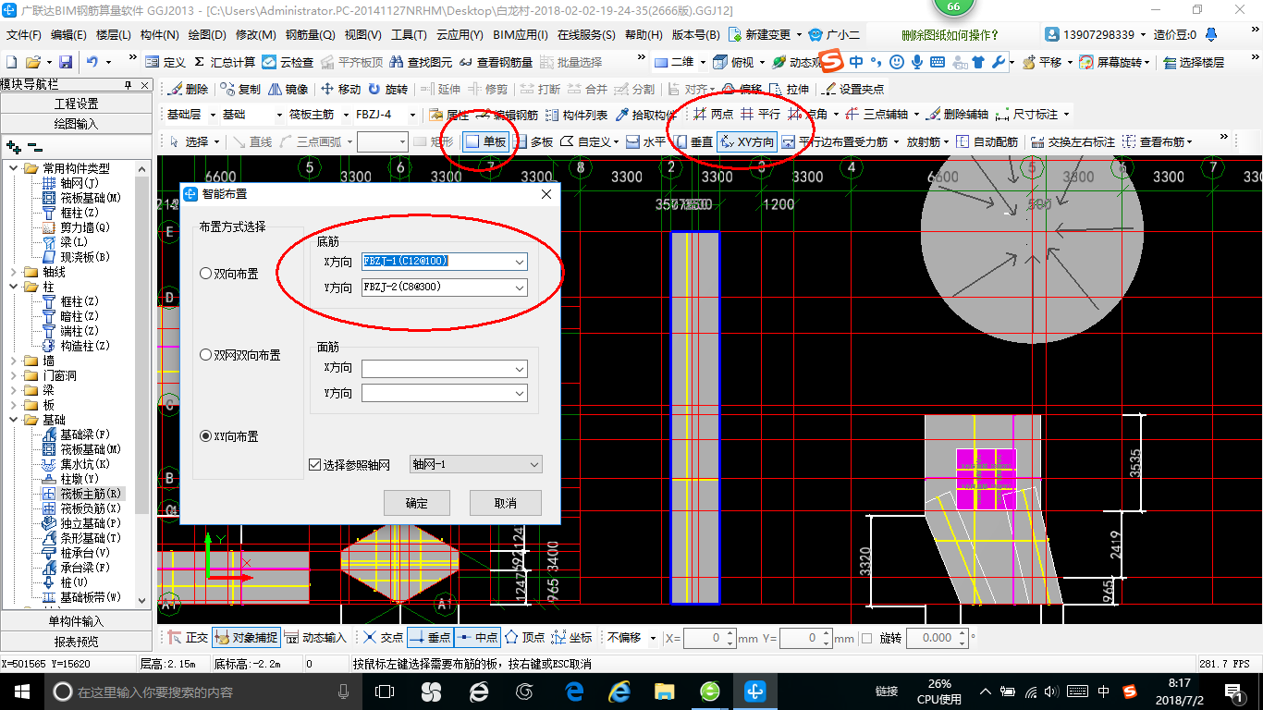Open 查找图元 (Find element) tool
The height and width of the screenshot is (710, 1263).
[x=422, y=62]
